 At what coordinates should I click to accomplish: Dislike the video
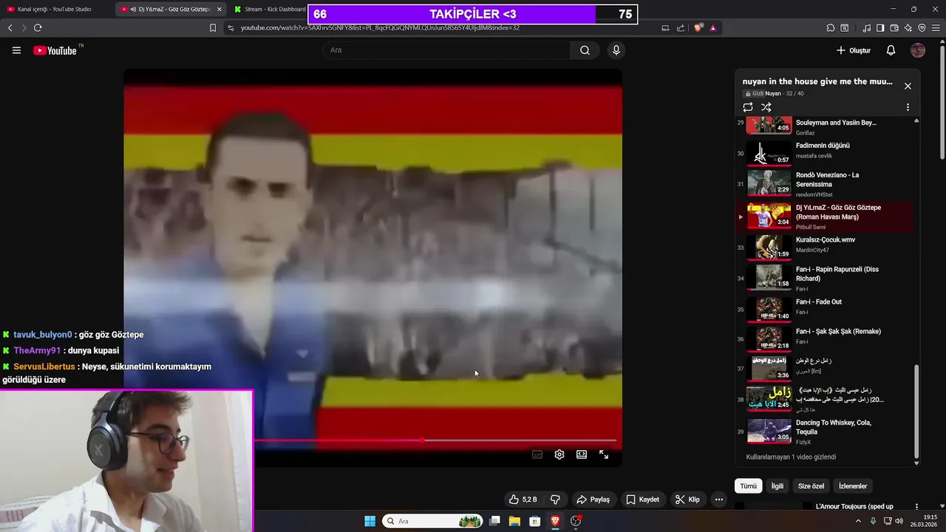pyautogui.click(x=555, y=499)
